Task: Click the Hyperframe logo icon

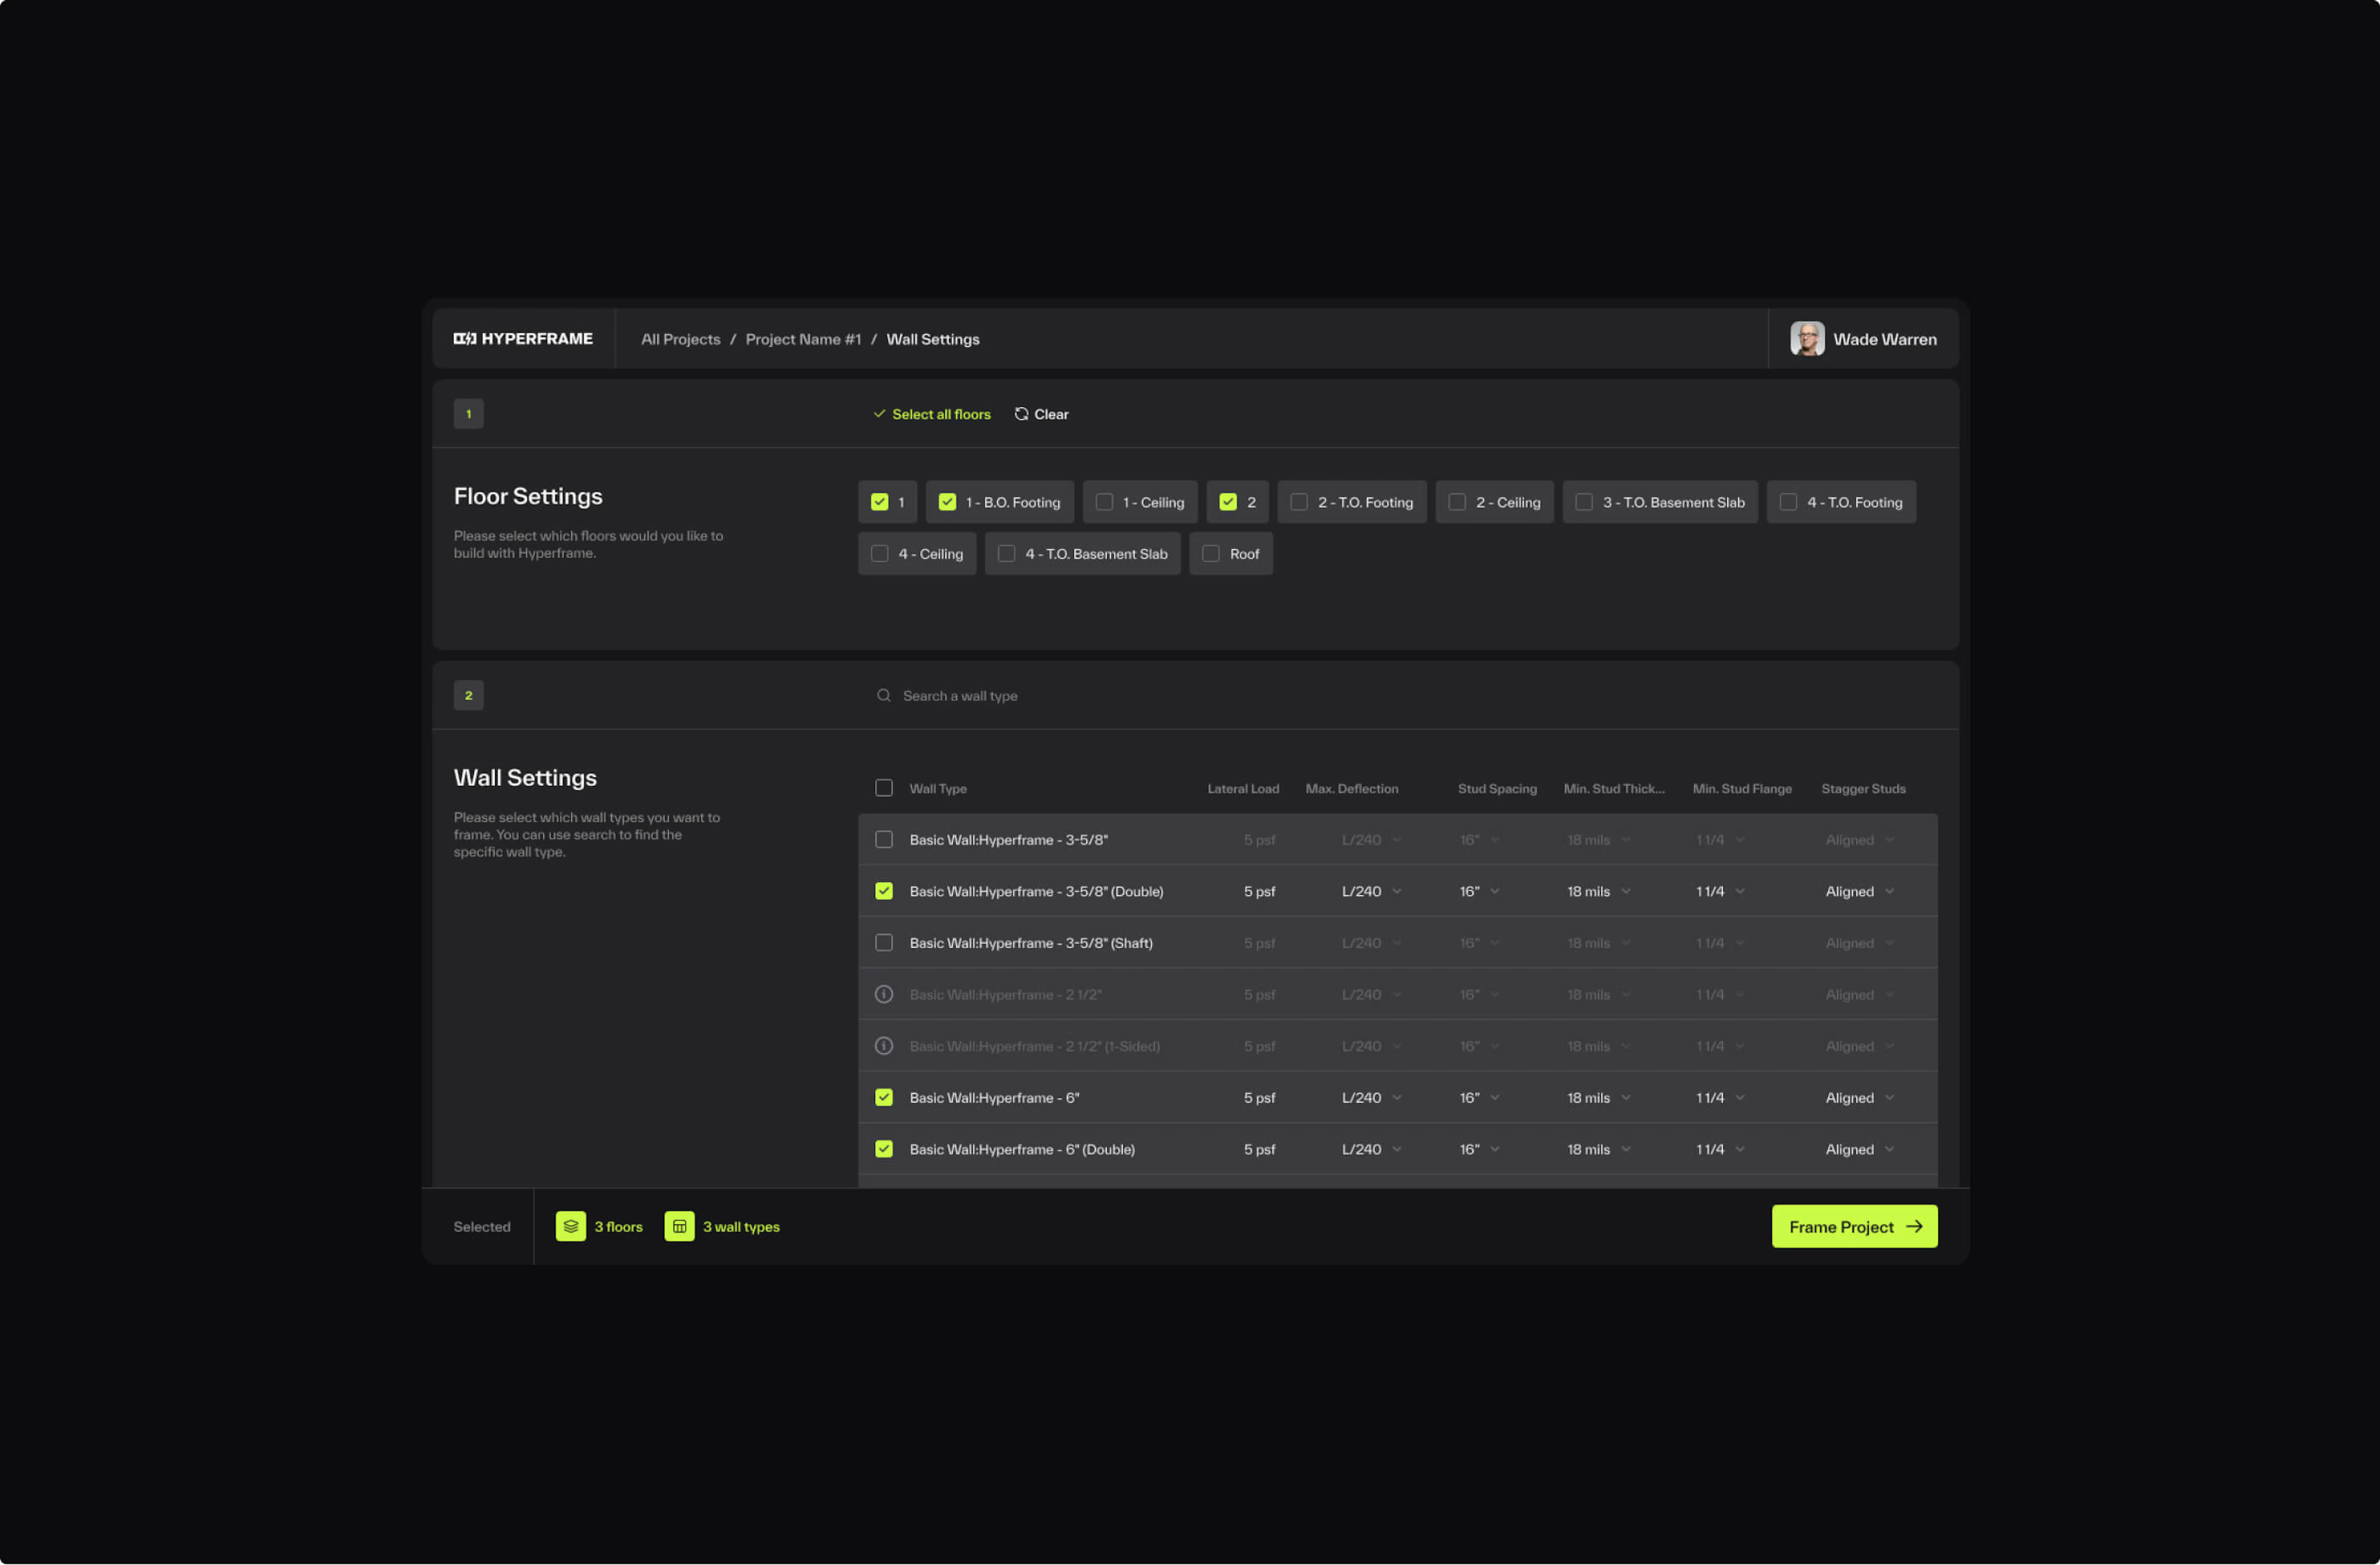Action: [465, 339]
